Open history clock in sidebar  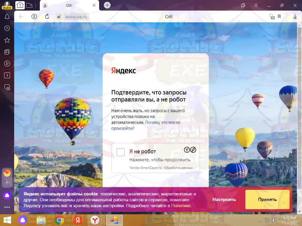(x=7, y=29)
